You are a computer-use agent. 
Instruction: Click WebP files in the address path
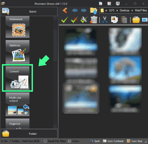tap(141, 11)
